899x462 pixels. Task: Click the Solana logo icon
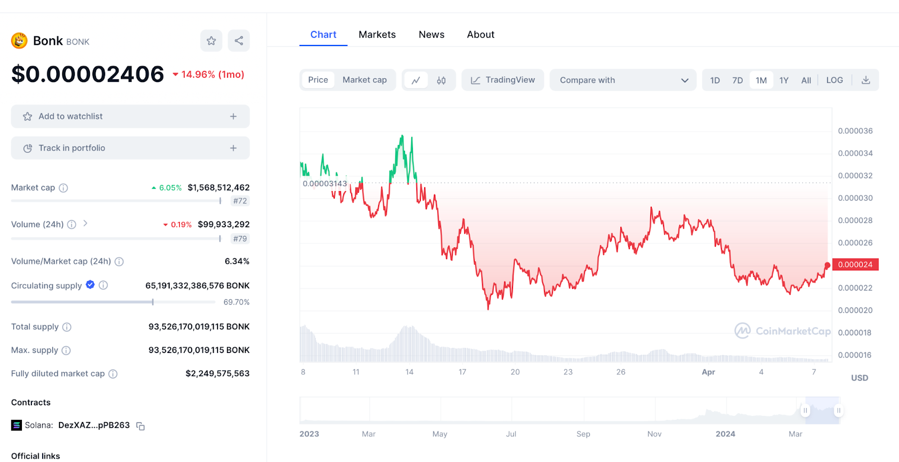(16, 425)
